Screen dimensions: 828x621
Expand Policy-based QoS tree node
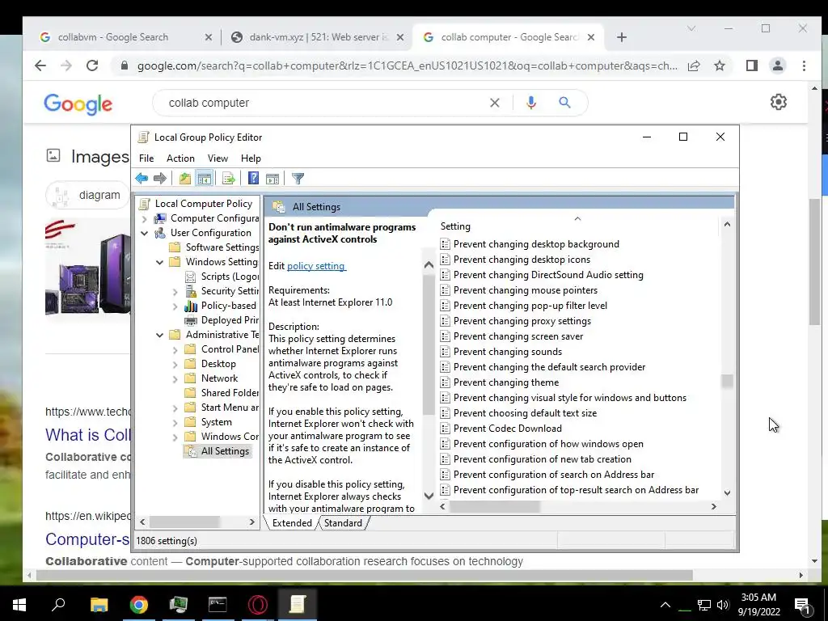point(175,306)
